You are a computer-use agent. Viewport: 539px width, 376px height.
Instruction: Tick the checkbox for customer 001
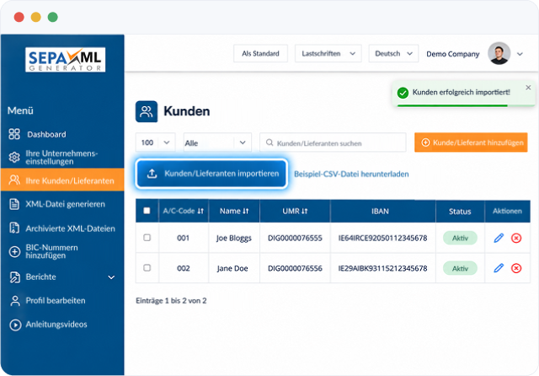point(147,238)
